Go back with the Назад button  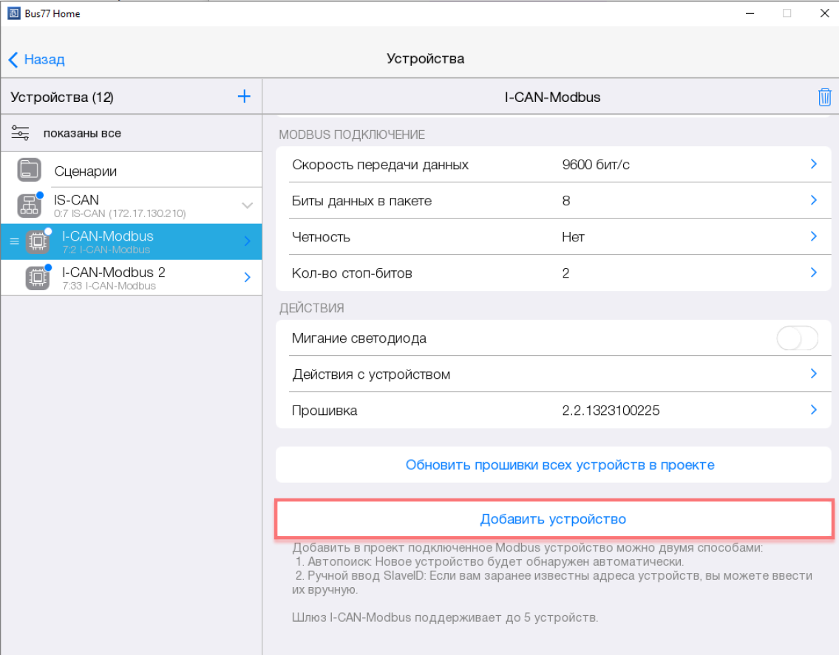pos(37,59)
